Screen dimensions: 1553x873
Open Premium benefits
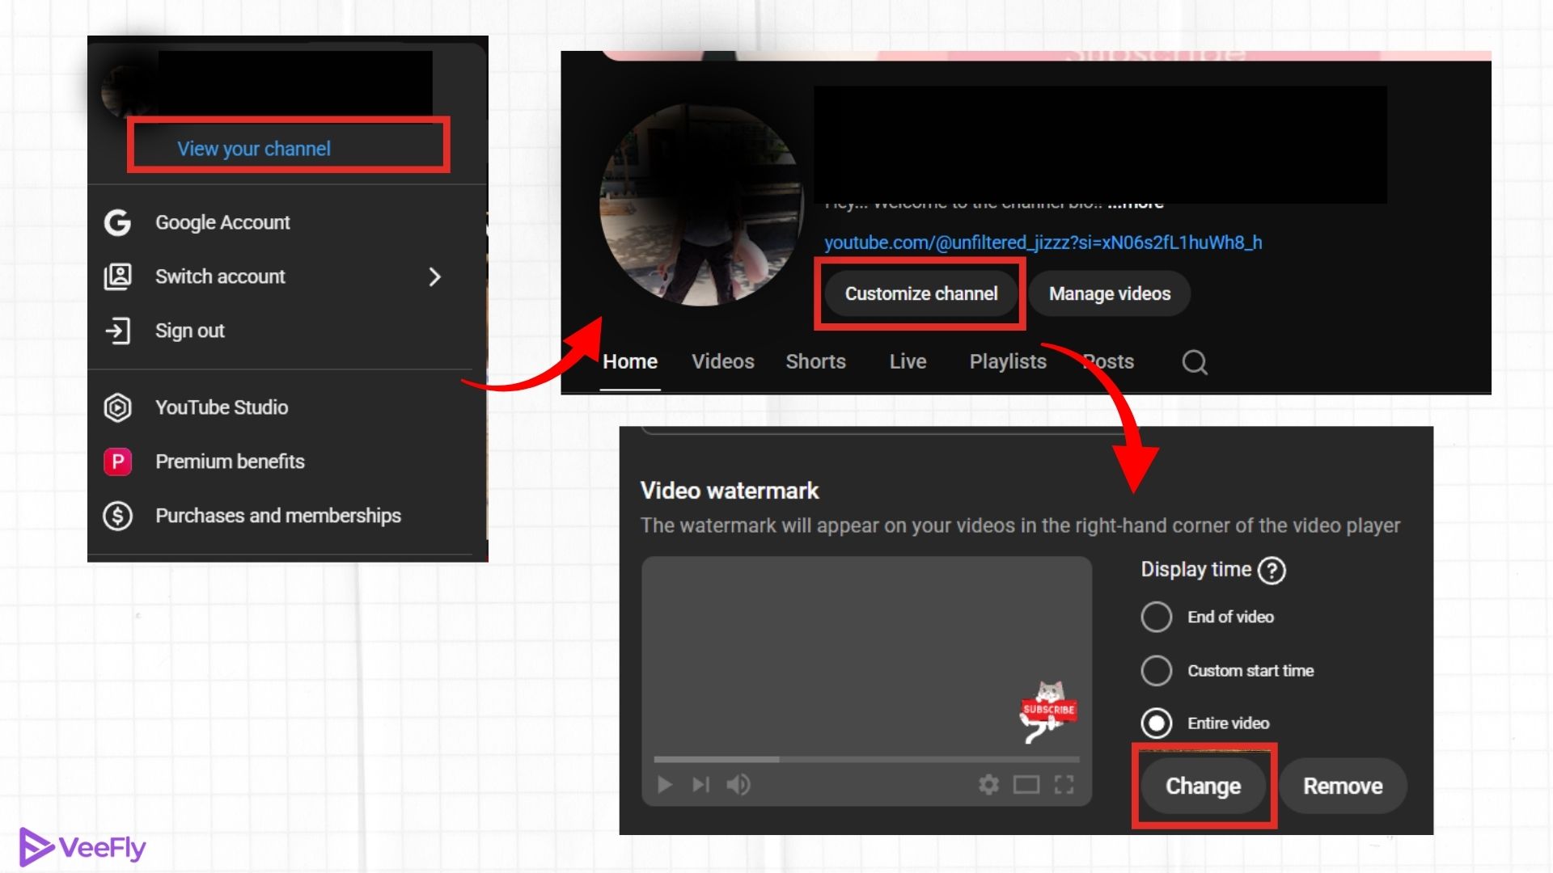click(x=230, y=461)
